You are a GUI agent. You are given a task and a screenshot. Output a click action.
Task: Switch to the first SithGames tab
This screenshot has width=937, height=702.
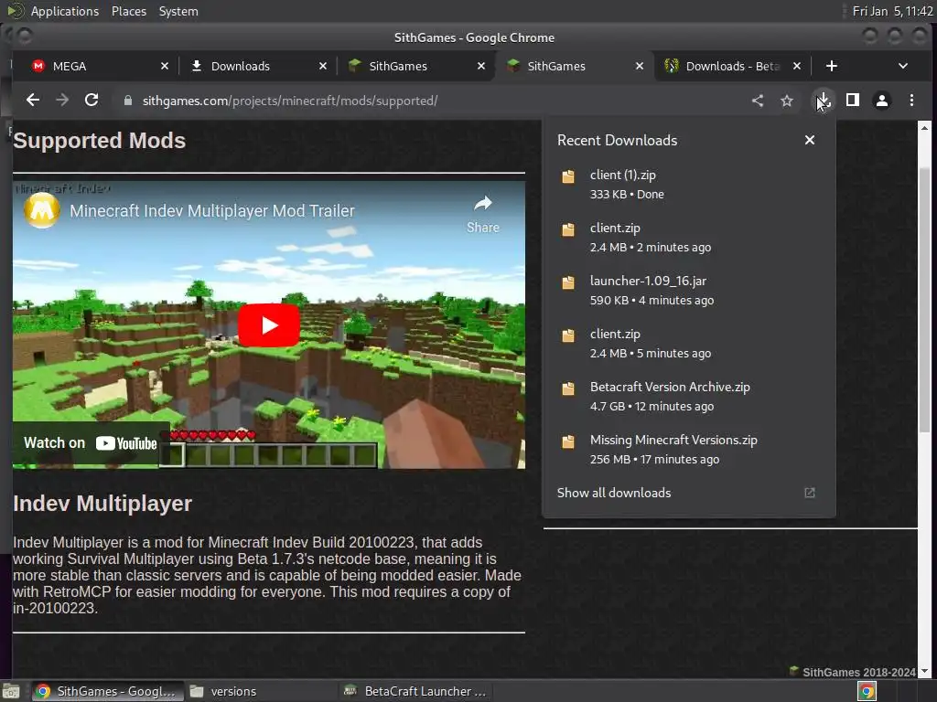pyautogui.click(x=415, y=66)
